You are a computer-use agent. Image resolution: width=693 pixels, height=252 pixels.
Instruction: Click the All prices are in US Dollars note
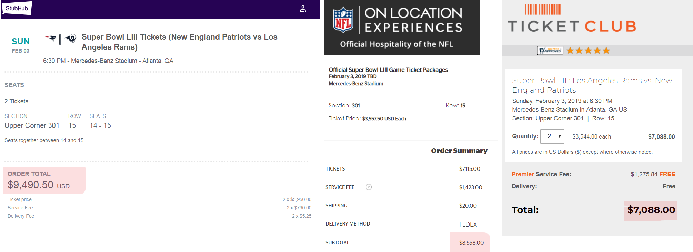(x=582, y=152)
